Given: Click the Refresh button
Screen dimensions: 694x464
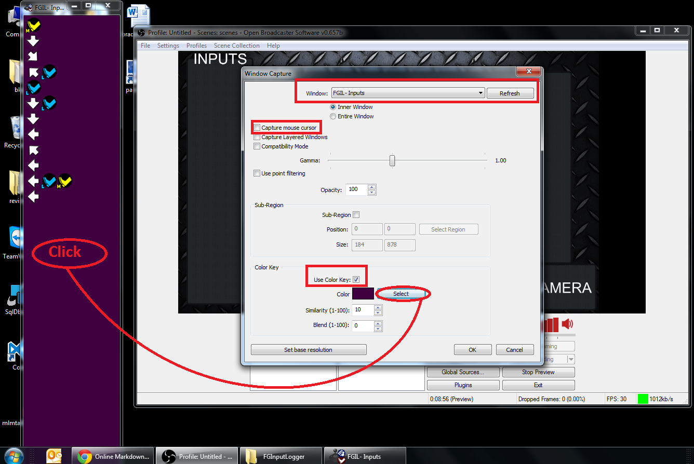Looking at the screenshot, I should tap(510, 93).
